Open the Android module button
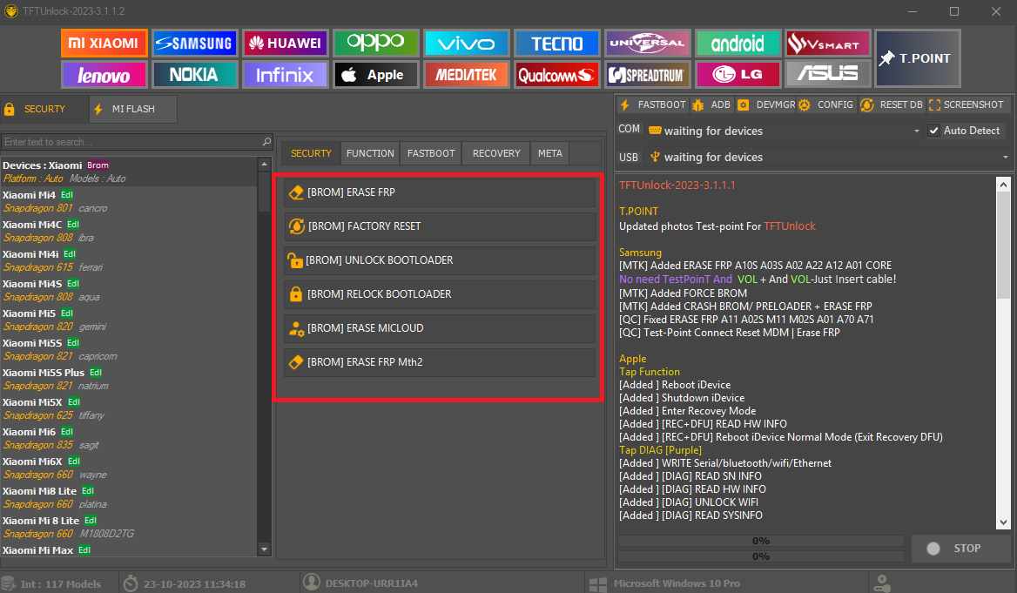1017x593 pixels. click(737, 44)
